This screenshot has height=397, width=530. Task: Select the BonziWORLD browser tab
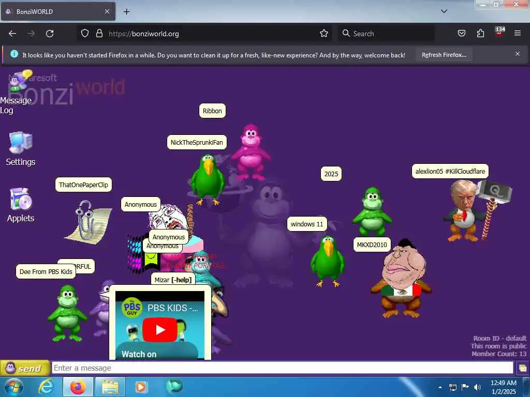(x=58, y=11)
